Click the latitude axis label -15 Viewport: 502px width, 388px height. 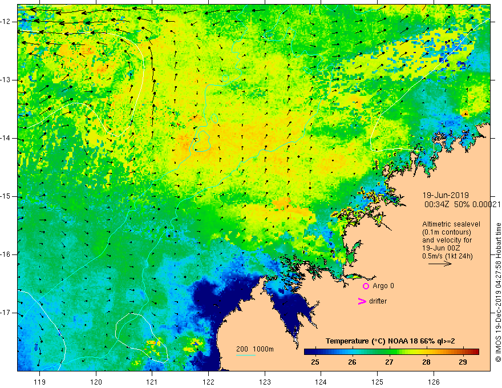pos(6,196)
